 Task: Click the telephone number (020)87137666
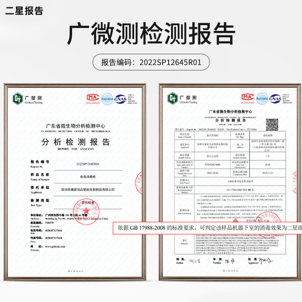(54, 230)
